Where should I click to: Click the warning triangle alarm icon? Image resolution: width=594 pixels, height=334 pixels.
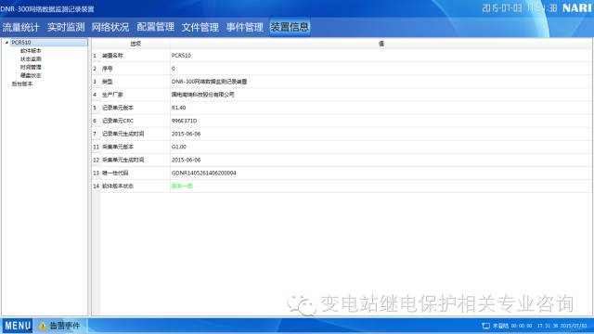[43, 326]
